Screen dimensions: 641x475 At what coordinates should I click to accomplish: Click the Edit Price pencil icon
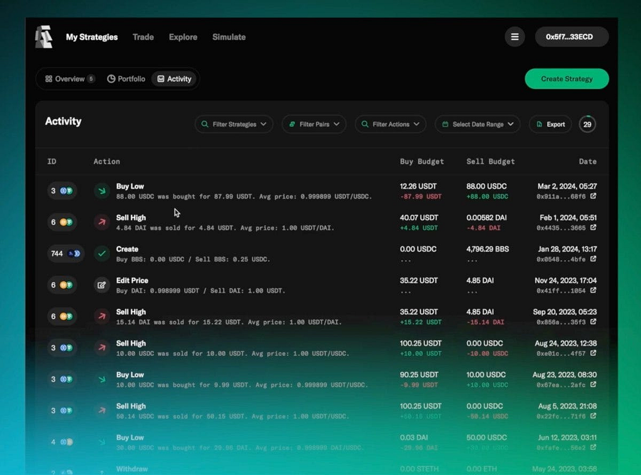pyautogui.click(x=102, y=285)
